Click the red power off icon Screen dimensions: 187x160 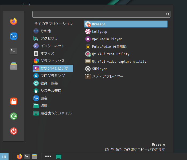click(14, 131)
